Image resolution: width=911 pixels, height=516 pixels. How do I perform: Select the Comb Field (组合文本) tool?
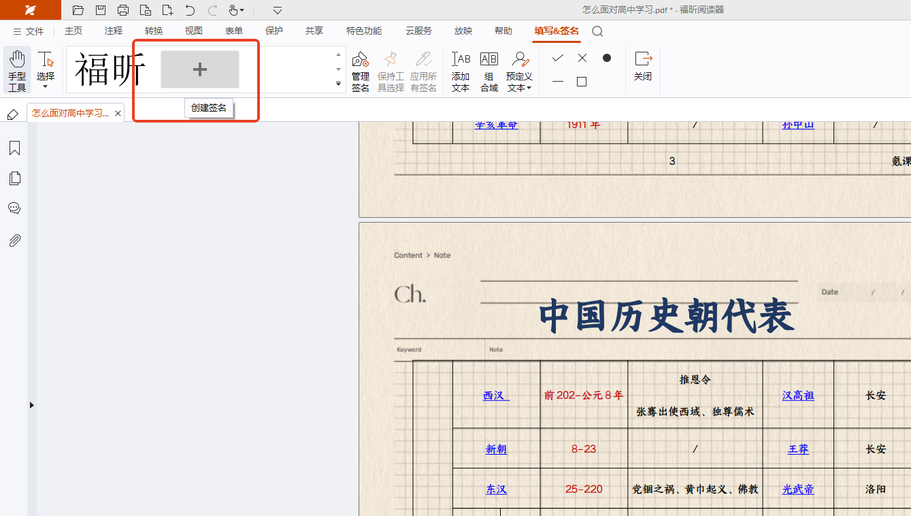[x=488, y=70]
